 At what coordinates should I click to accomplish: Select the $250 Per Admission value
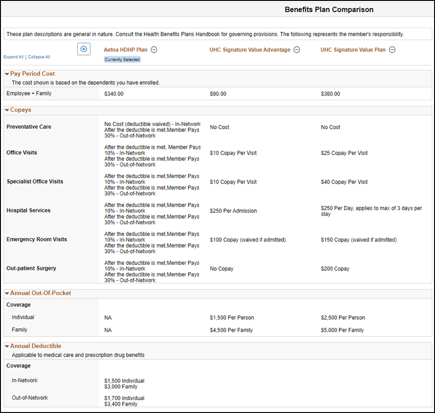(x=233, y=211)
